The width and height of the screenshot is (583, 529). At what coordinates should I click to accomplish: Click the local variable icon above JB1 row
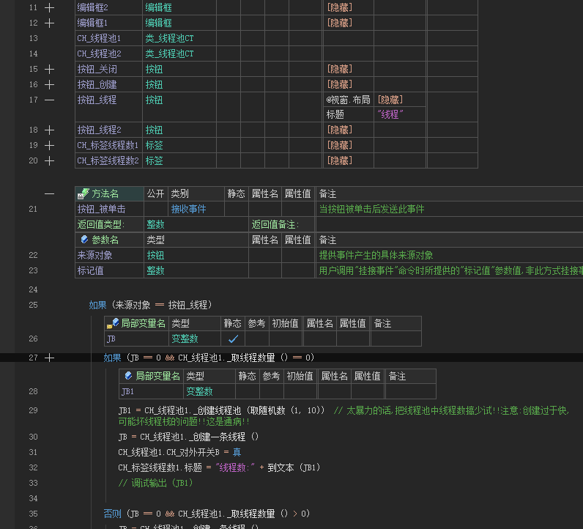click(128, 376)
